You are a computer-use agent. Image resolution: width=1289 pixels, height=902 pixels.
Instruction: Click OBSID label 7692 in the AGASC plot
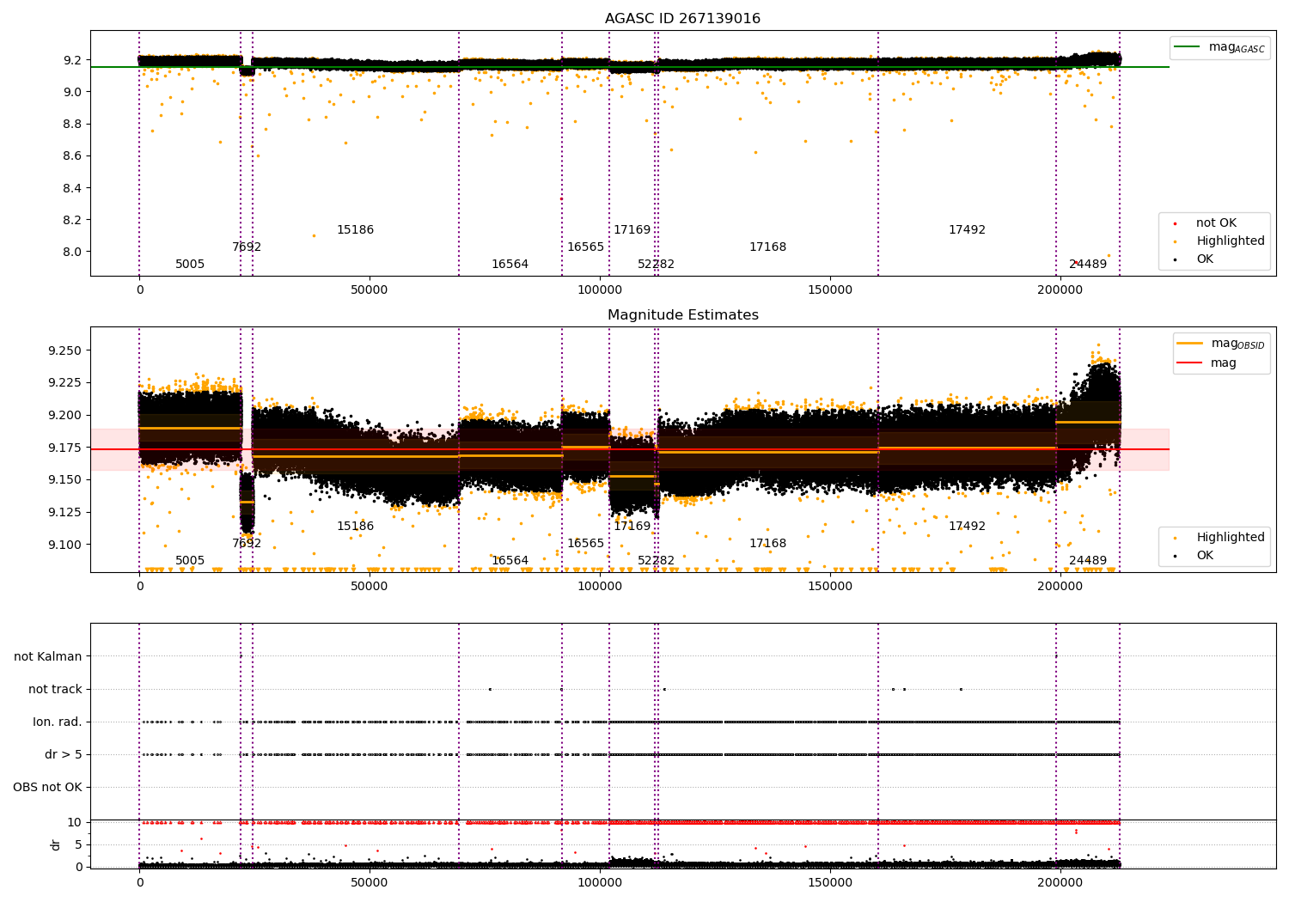tap(247, 247)
